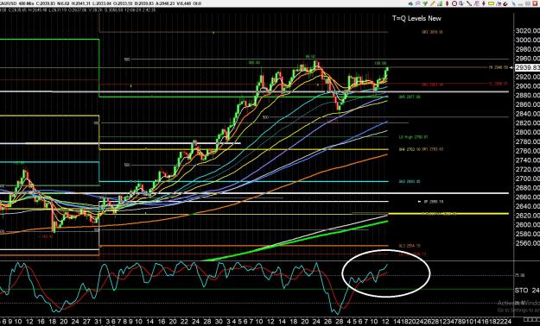540x326 pixels.
Task: Click the lavender fan lines tool icon
Action: pos(477,3)
